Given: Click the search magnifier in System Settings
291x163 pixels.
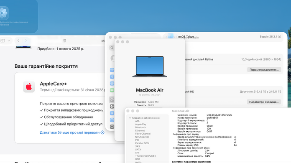Looking at the screenshot, I should click(112, 48).
